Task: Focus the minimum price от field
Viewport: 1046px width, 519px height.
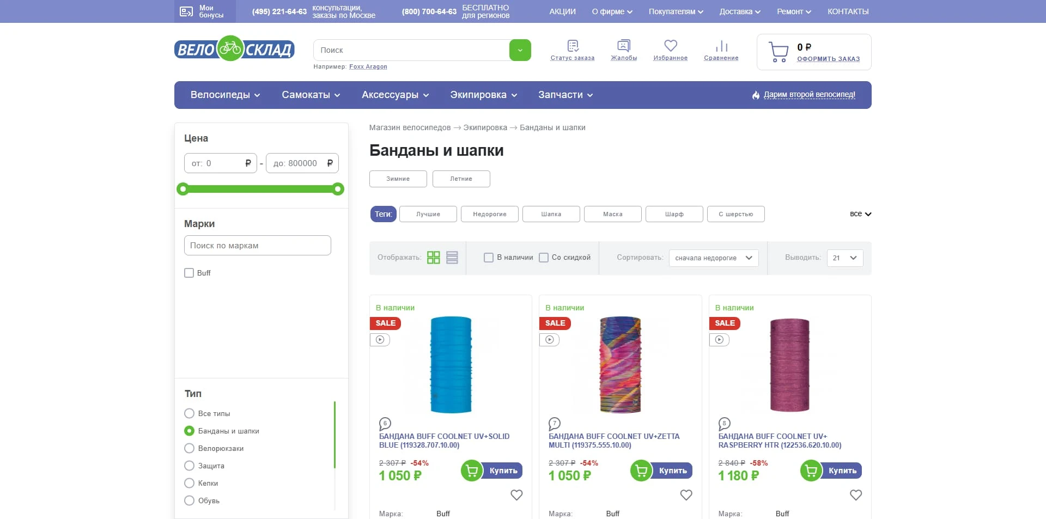Action: tap(221, 163)
